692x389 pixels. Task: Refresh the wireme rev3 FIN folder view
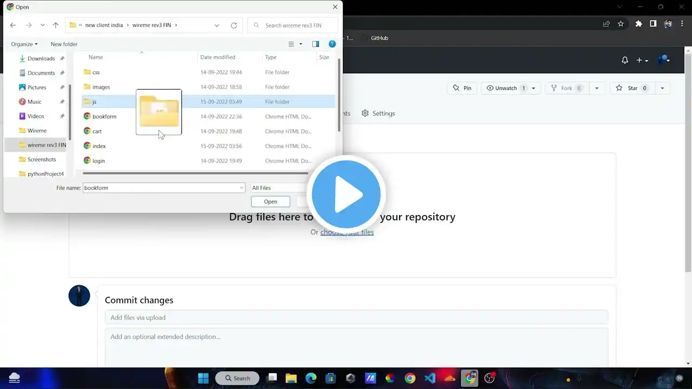(x=234, y=25)
